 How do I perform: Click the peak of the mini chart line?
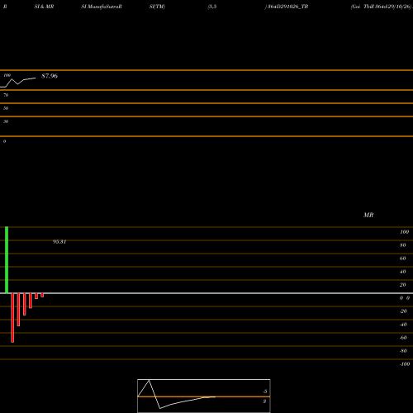click(x=149, y=380)
